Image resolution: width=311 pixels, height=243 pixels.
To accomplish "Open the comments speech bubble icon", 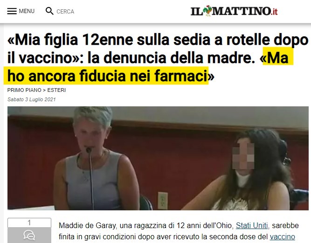I will click(29, 235).
